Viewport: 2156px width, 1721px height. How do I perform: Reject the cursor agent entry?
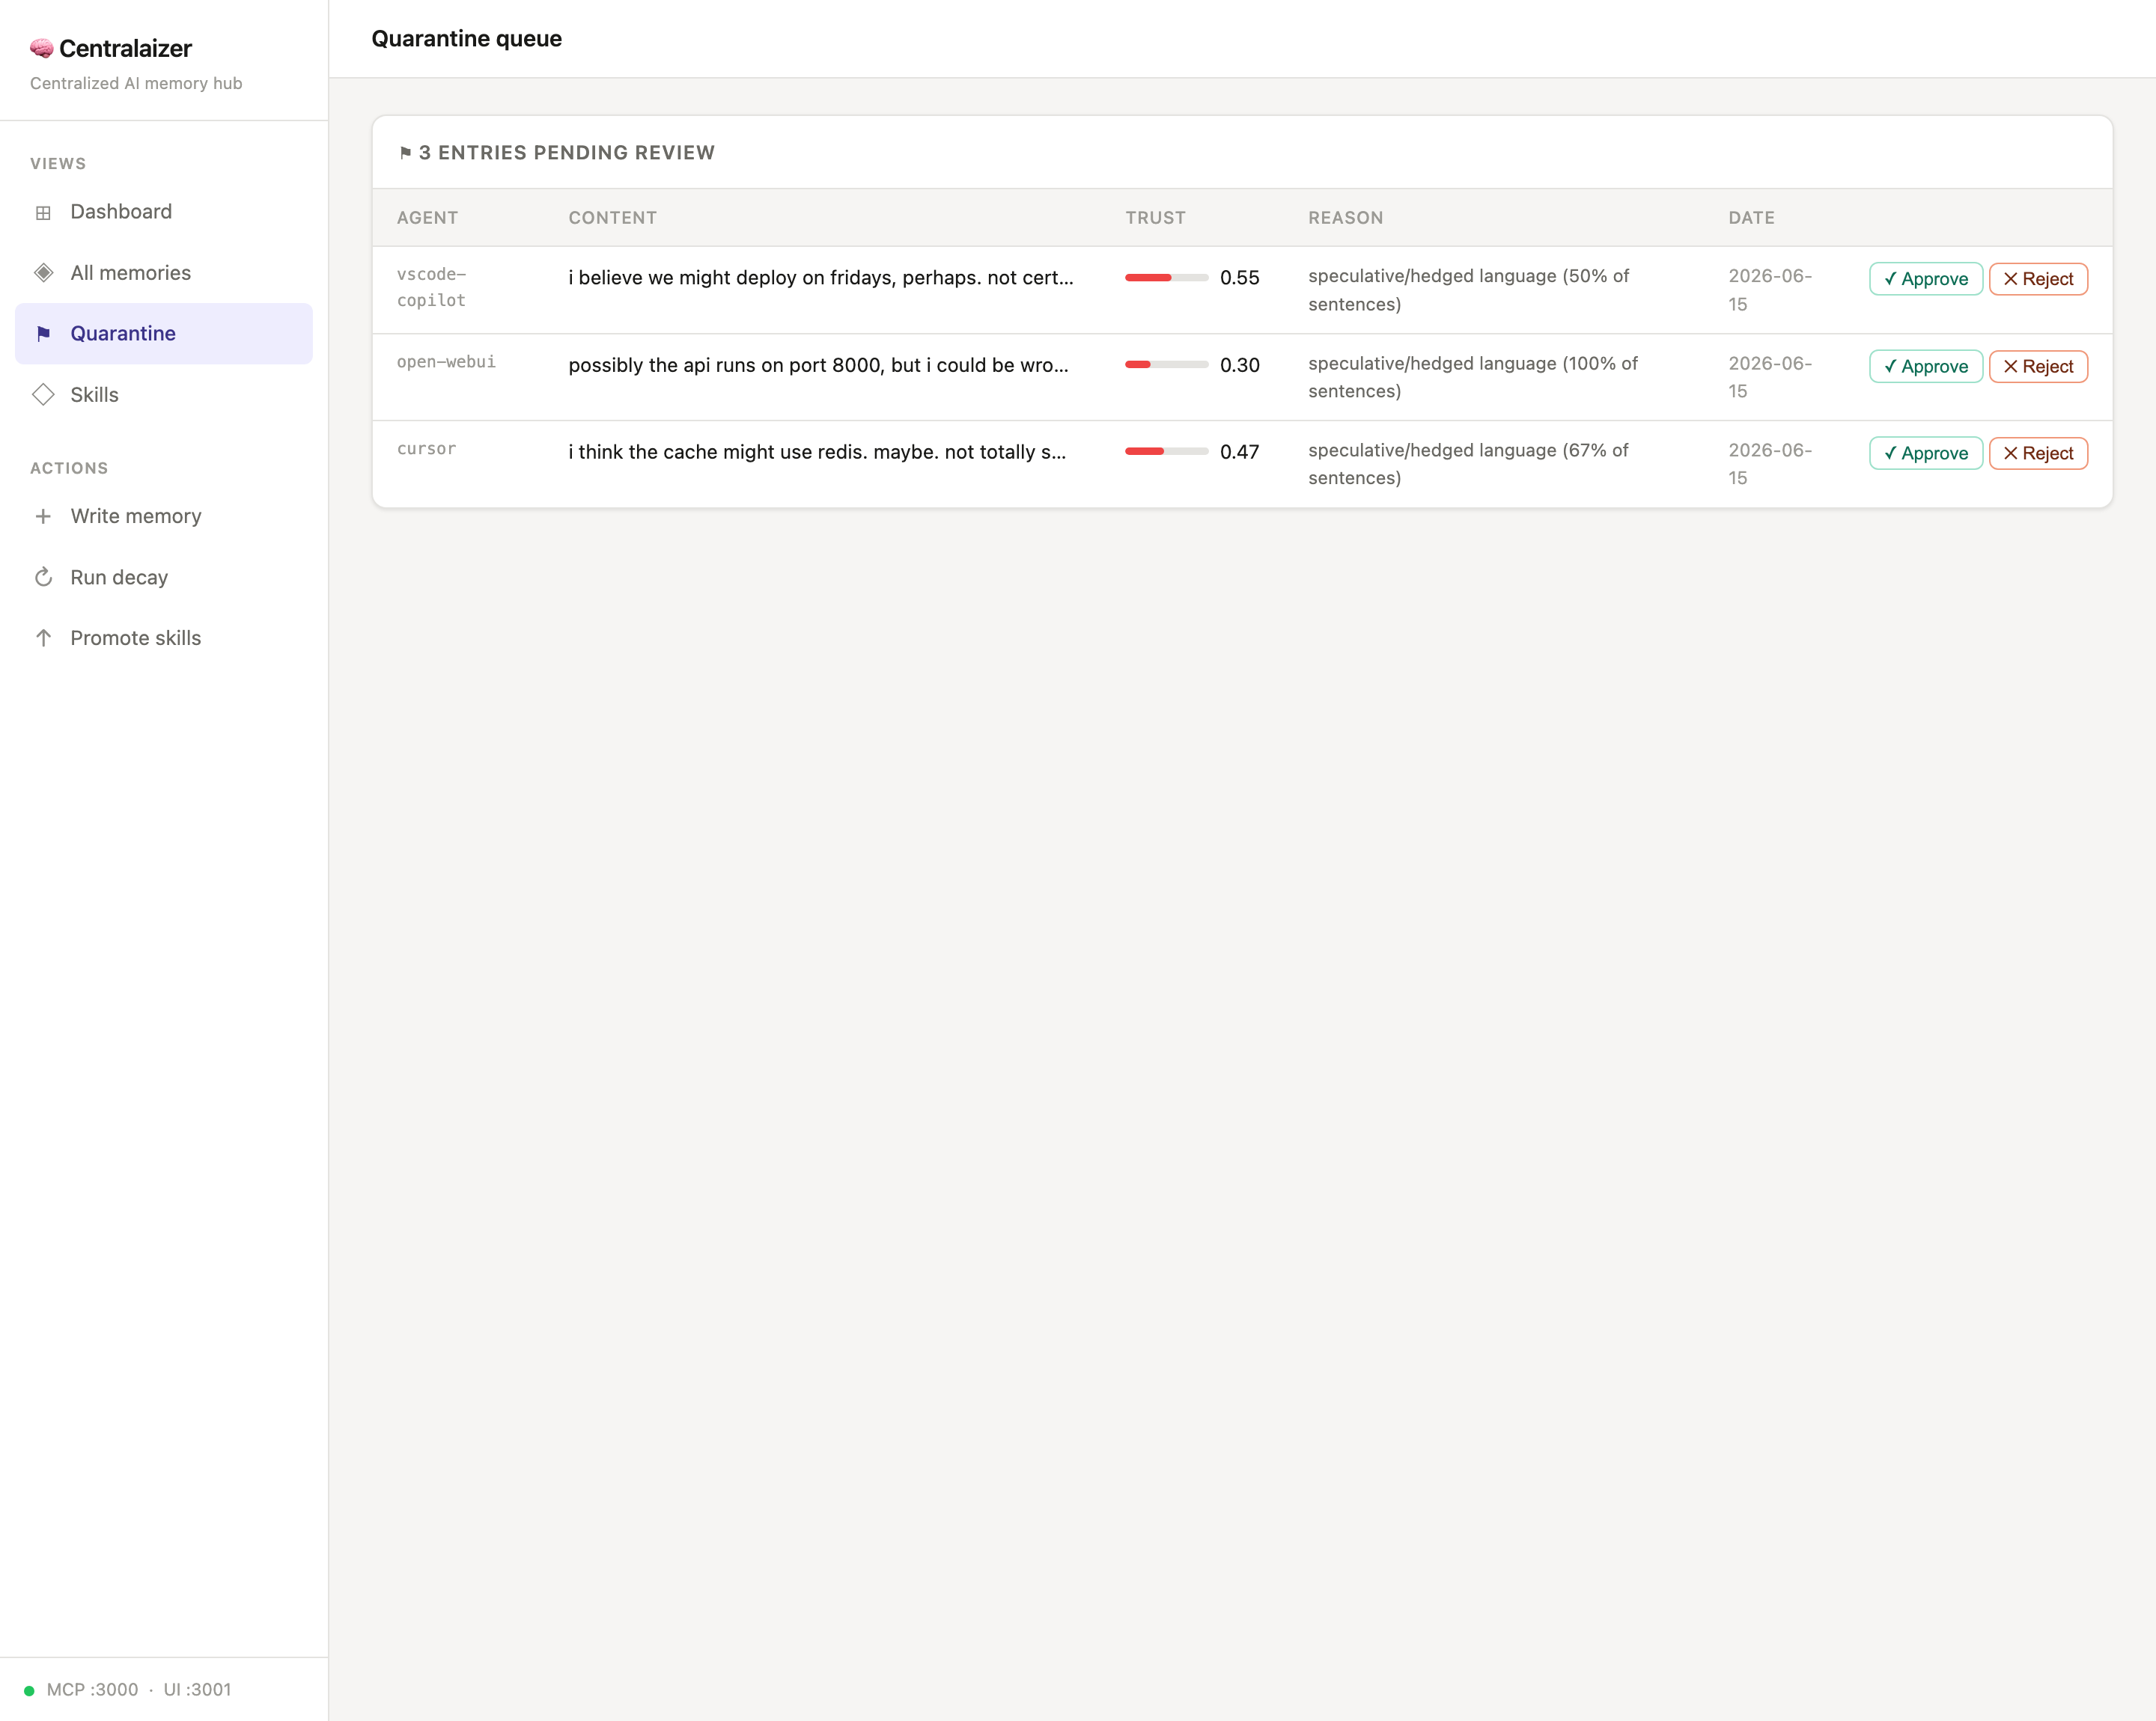tap(2038, 453)
